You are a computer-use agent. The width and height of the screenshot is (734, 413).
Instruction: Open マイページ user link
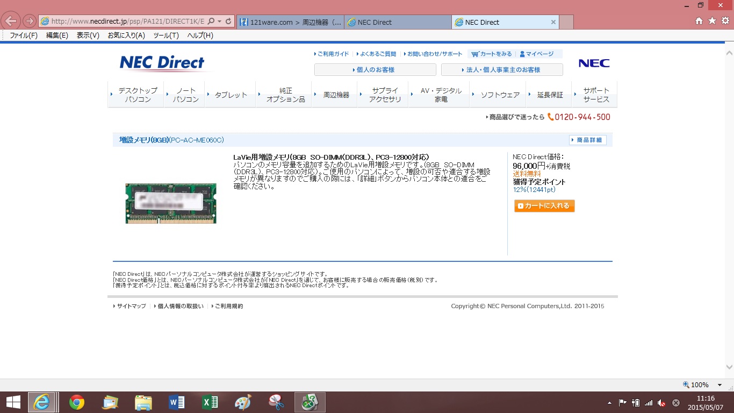click(537, 54)
